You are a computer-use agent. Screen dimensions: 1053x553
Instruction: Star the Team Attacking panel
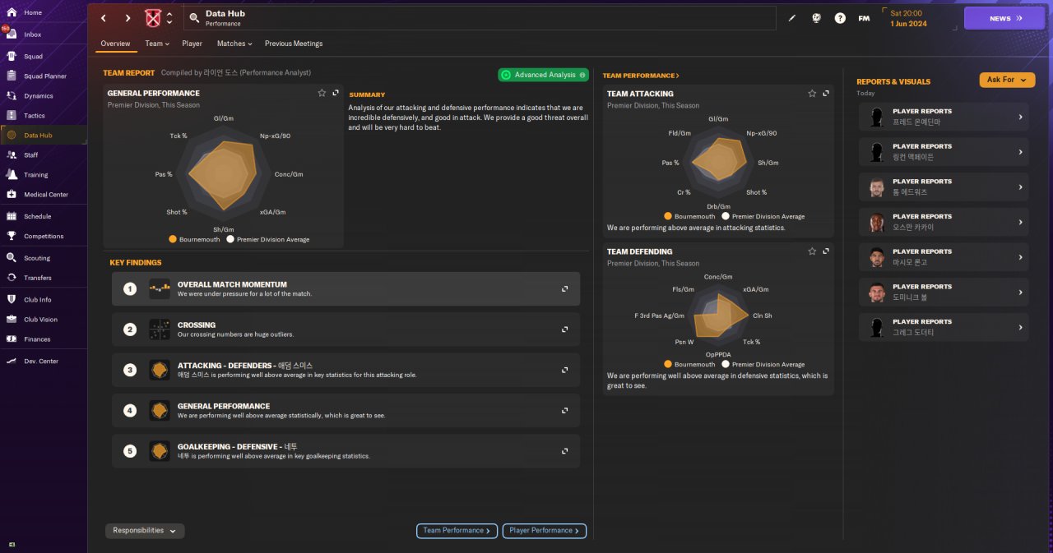pos(812,94)
